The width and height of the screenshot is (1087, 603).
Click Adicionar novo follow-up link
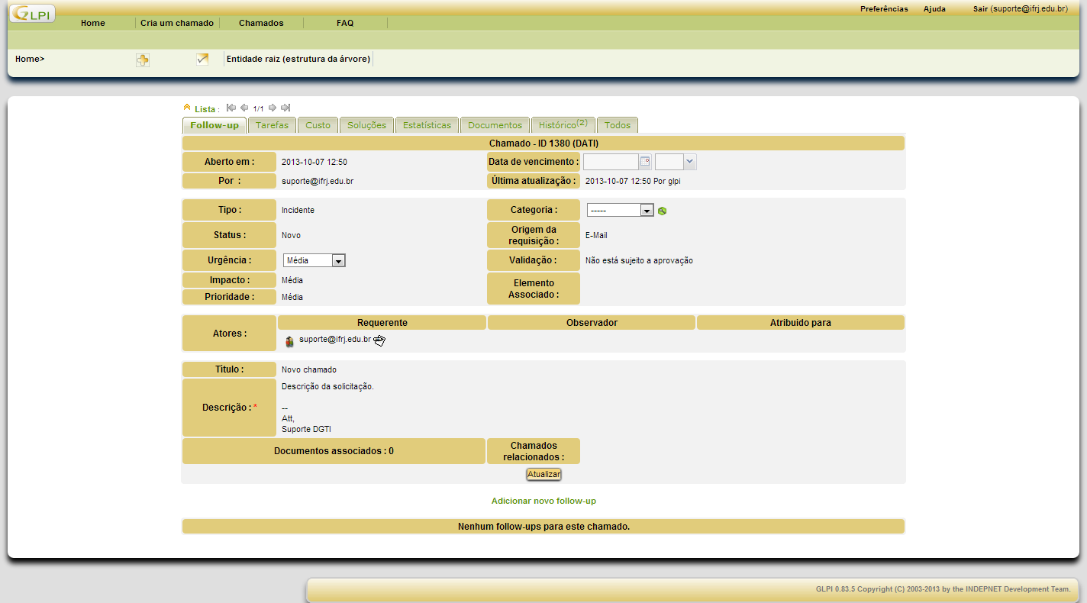pyautogui.click(x=543, y=501)
